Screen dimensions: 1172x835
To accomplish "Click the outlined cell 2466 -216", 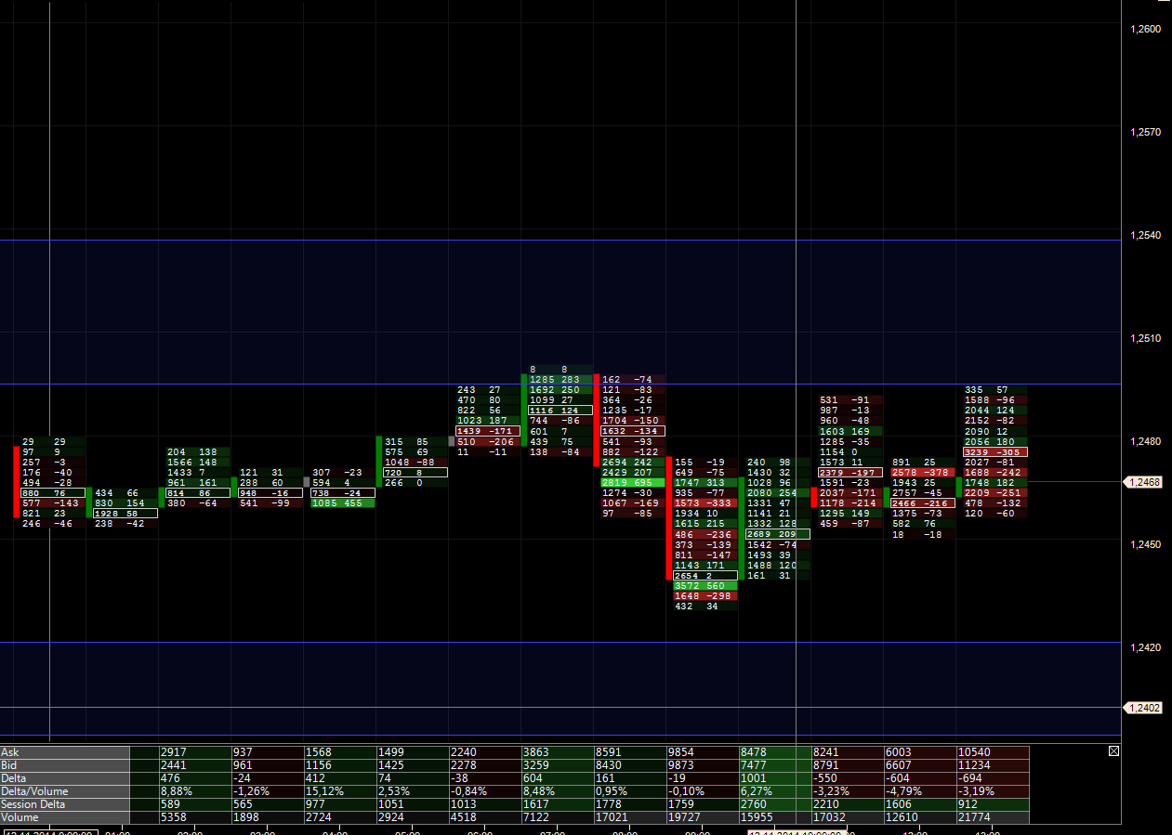I will coord(923,503).
